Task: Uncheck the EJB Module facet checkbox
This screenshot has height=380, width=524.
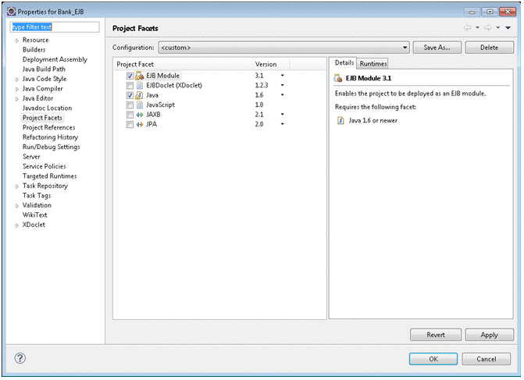Action: click(130, 76)
